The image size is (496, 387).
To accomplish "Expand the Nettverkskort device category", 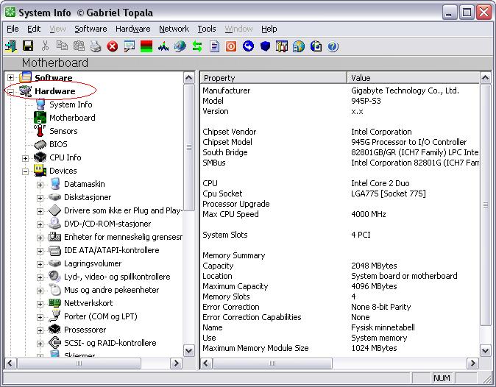I will pos(40,303).
